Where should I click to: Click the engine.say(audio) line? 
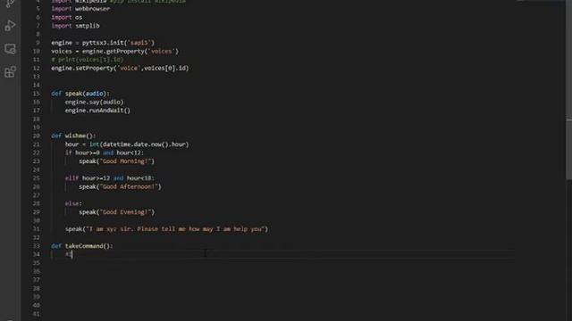(94, 102)
